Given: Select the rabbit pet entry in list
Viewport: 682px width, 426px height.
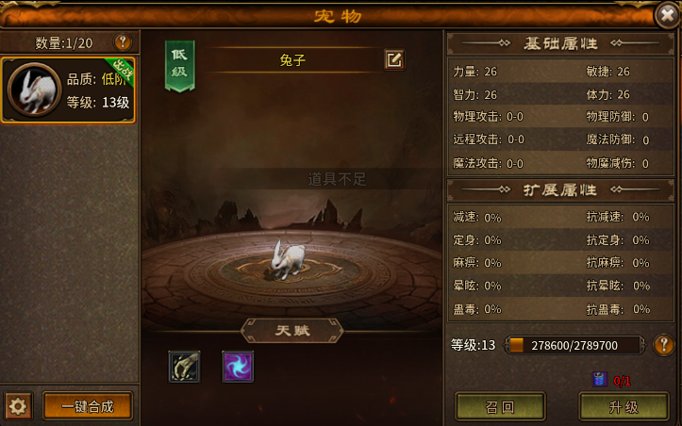Looking at the screenshot, I should coord(68,90).
